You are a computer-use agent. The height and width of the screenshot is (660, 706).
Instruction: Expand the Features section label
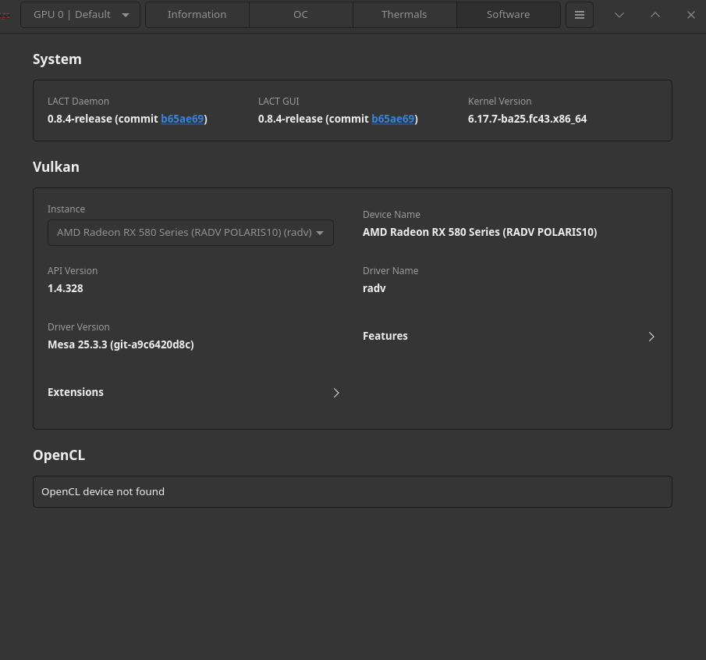(385, 336)
